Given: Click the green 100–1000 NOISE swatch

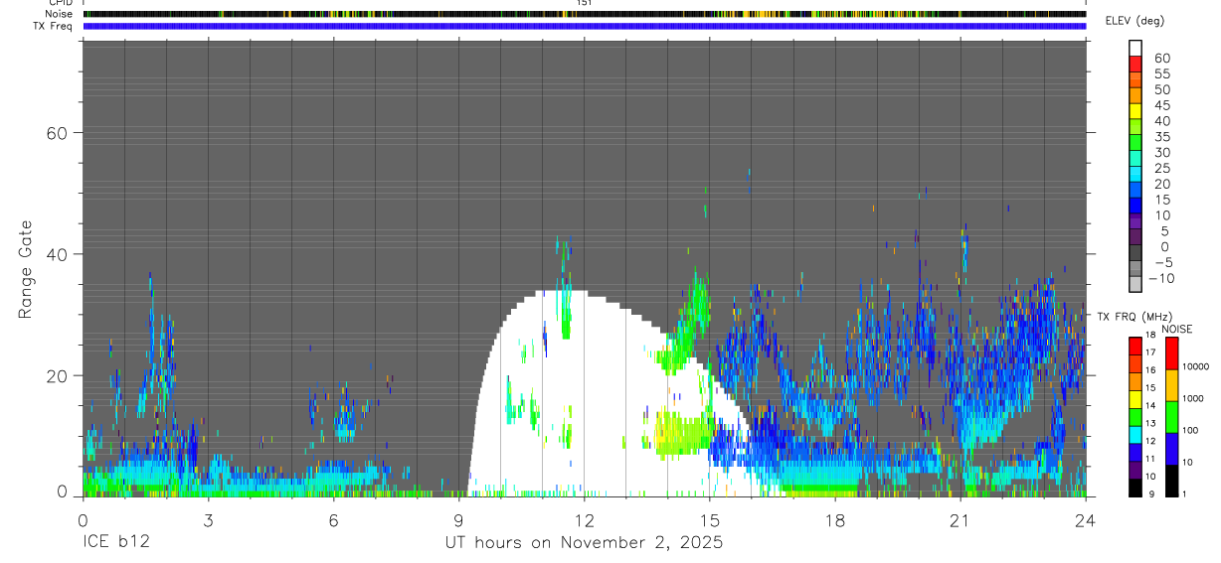Looking at the screenshot, I should tap(1171, 417).
